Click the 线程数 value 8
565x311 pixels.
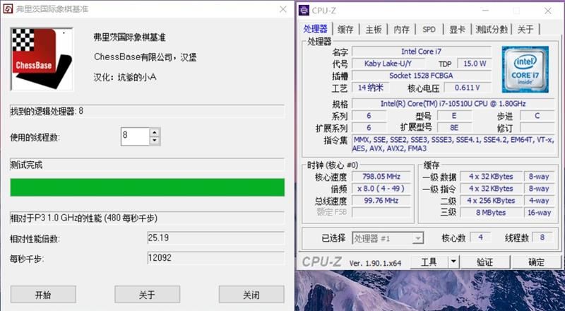[542, 237]
